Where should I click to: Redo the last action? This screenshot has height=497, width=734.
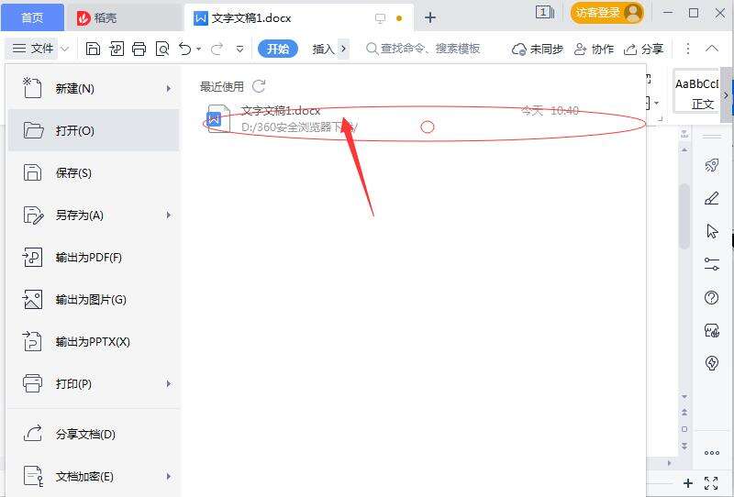coord(217,49)
